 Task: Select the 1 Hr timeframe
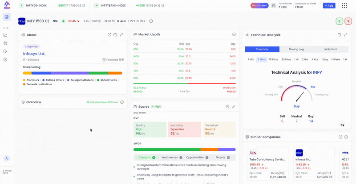296,59
